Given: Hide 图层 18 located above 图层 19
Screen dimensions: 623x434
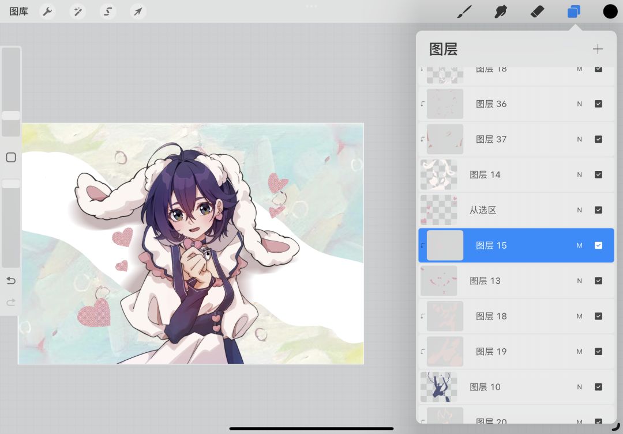Looking at the screenshot, I should point(598,316).
